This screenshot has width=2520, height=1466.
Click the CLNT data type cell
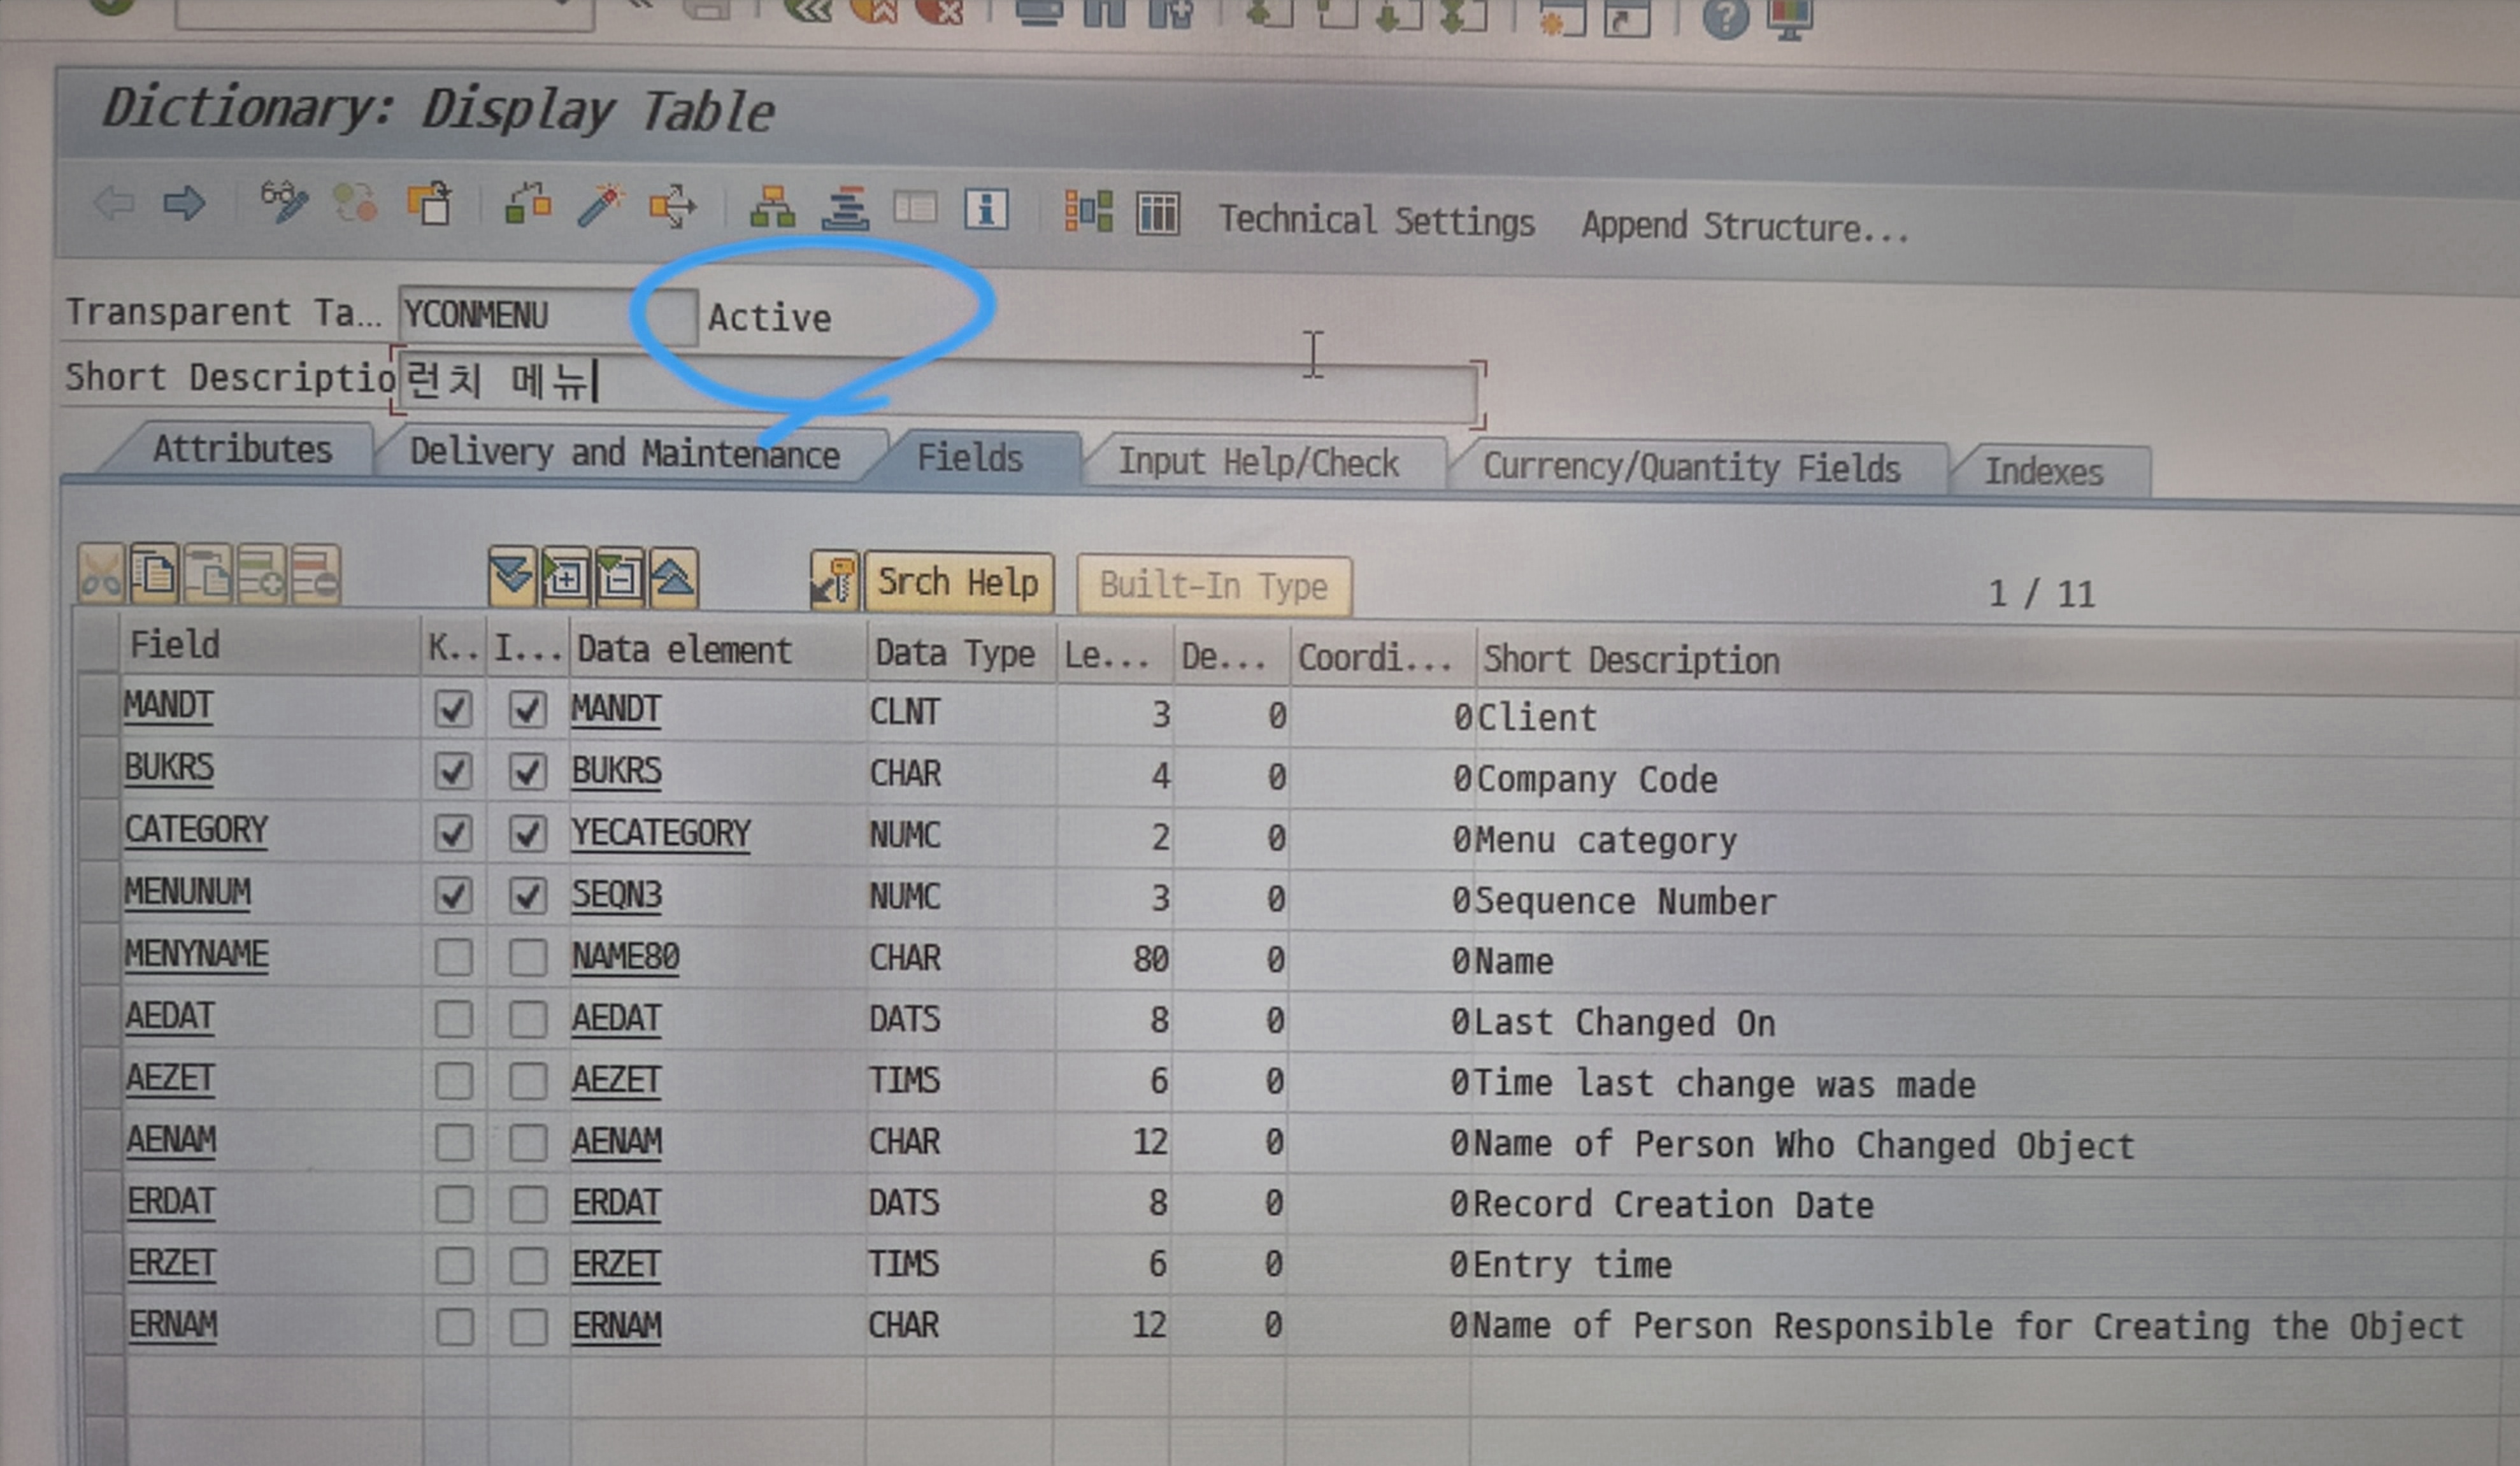pyautogui.click(x=905, y=712)
